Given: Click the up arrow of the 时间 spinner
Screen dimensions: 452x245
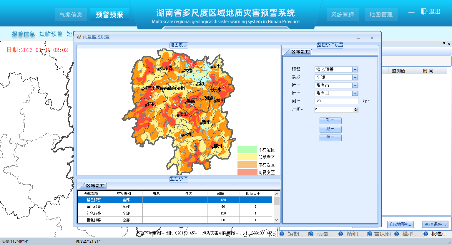Looking at the screenshot, I should [x=355, y=108].
